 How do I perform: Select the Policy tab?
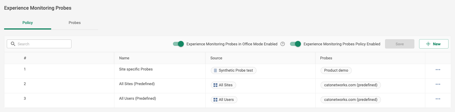point(28,23)
